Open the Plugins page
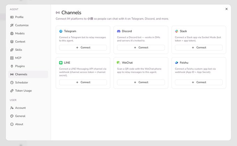Viewport: 237px width, 146px height. pos(28,66)
